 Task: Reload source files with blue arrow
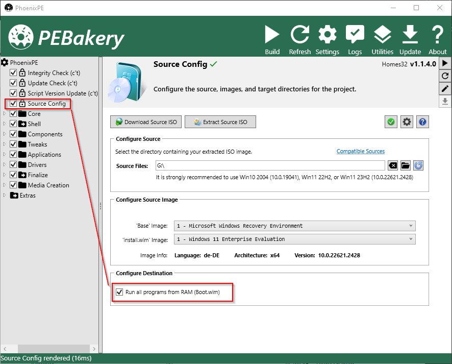tap(418, 165)
